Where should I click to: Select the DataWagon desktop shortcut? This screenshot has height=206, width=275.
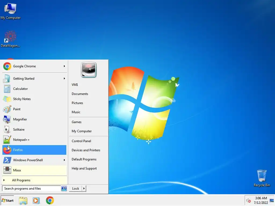pos(10,39)
